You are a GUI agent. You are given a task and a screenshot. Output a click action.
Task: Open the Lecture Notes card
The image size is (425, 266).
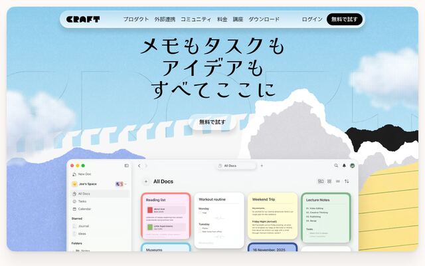coord(326,217)
